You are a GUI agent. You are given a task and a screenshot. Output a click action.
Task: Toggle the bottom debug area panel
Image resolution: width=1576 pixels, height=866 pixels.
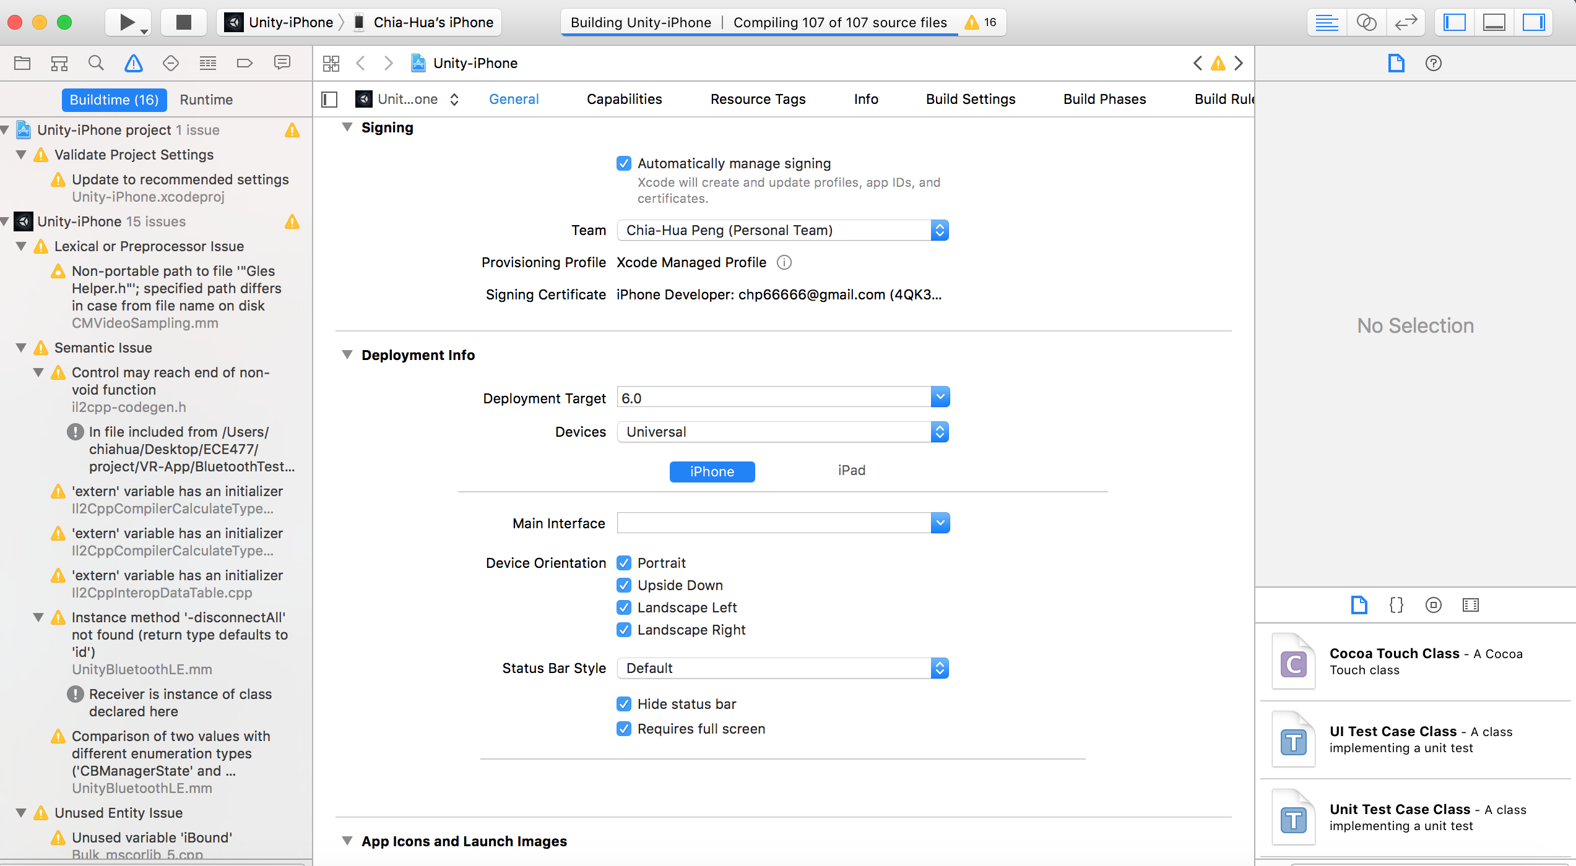[x=1494, y=23]
